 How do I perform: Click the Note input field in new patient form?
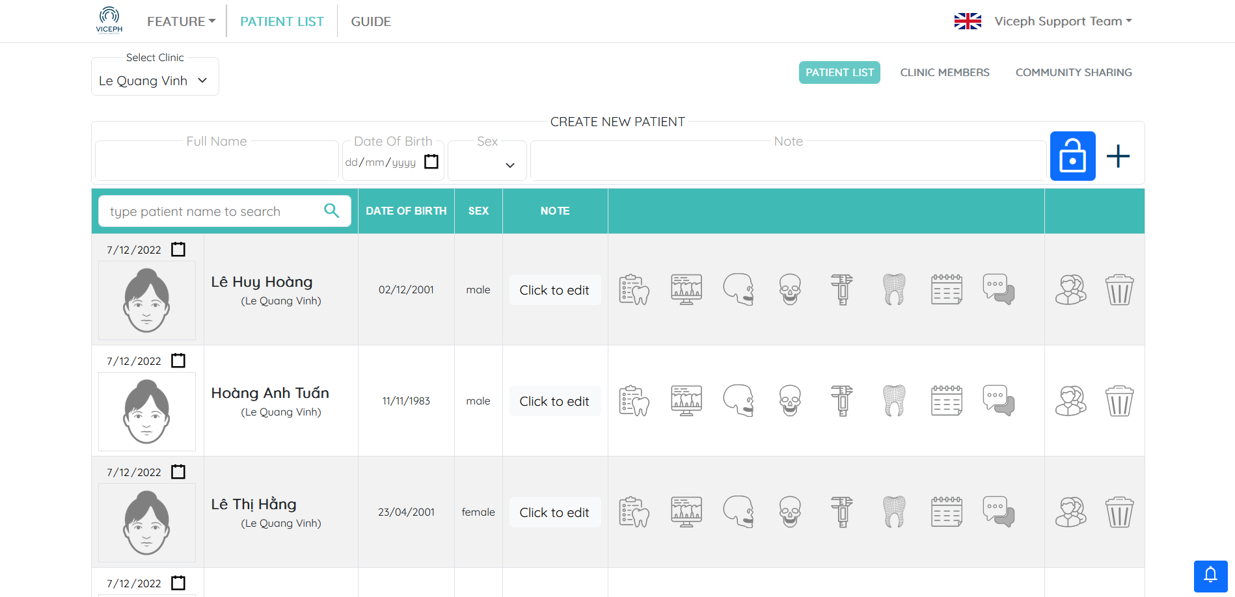pyautogui.click(x=788, y=161)
